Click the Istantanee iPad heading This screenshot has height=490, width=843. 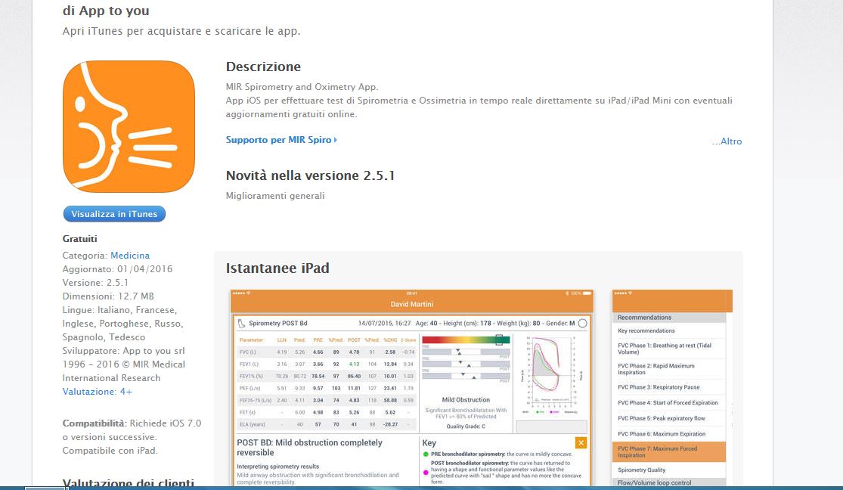[x=277, y=268]
